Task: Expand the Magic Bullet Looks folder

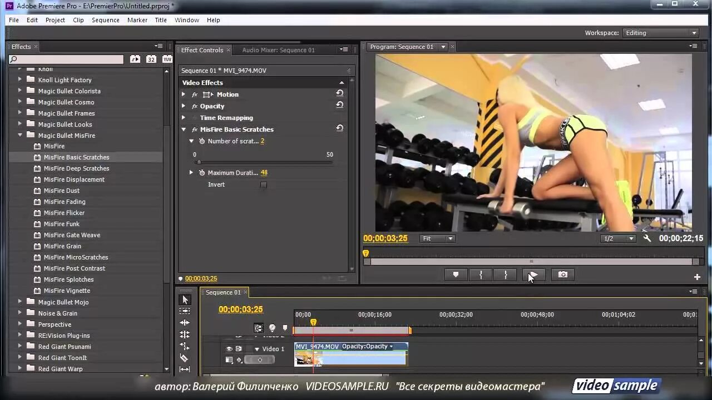Action: click(x=20, y=124)
